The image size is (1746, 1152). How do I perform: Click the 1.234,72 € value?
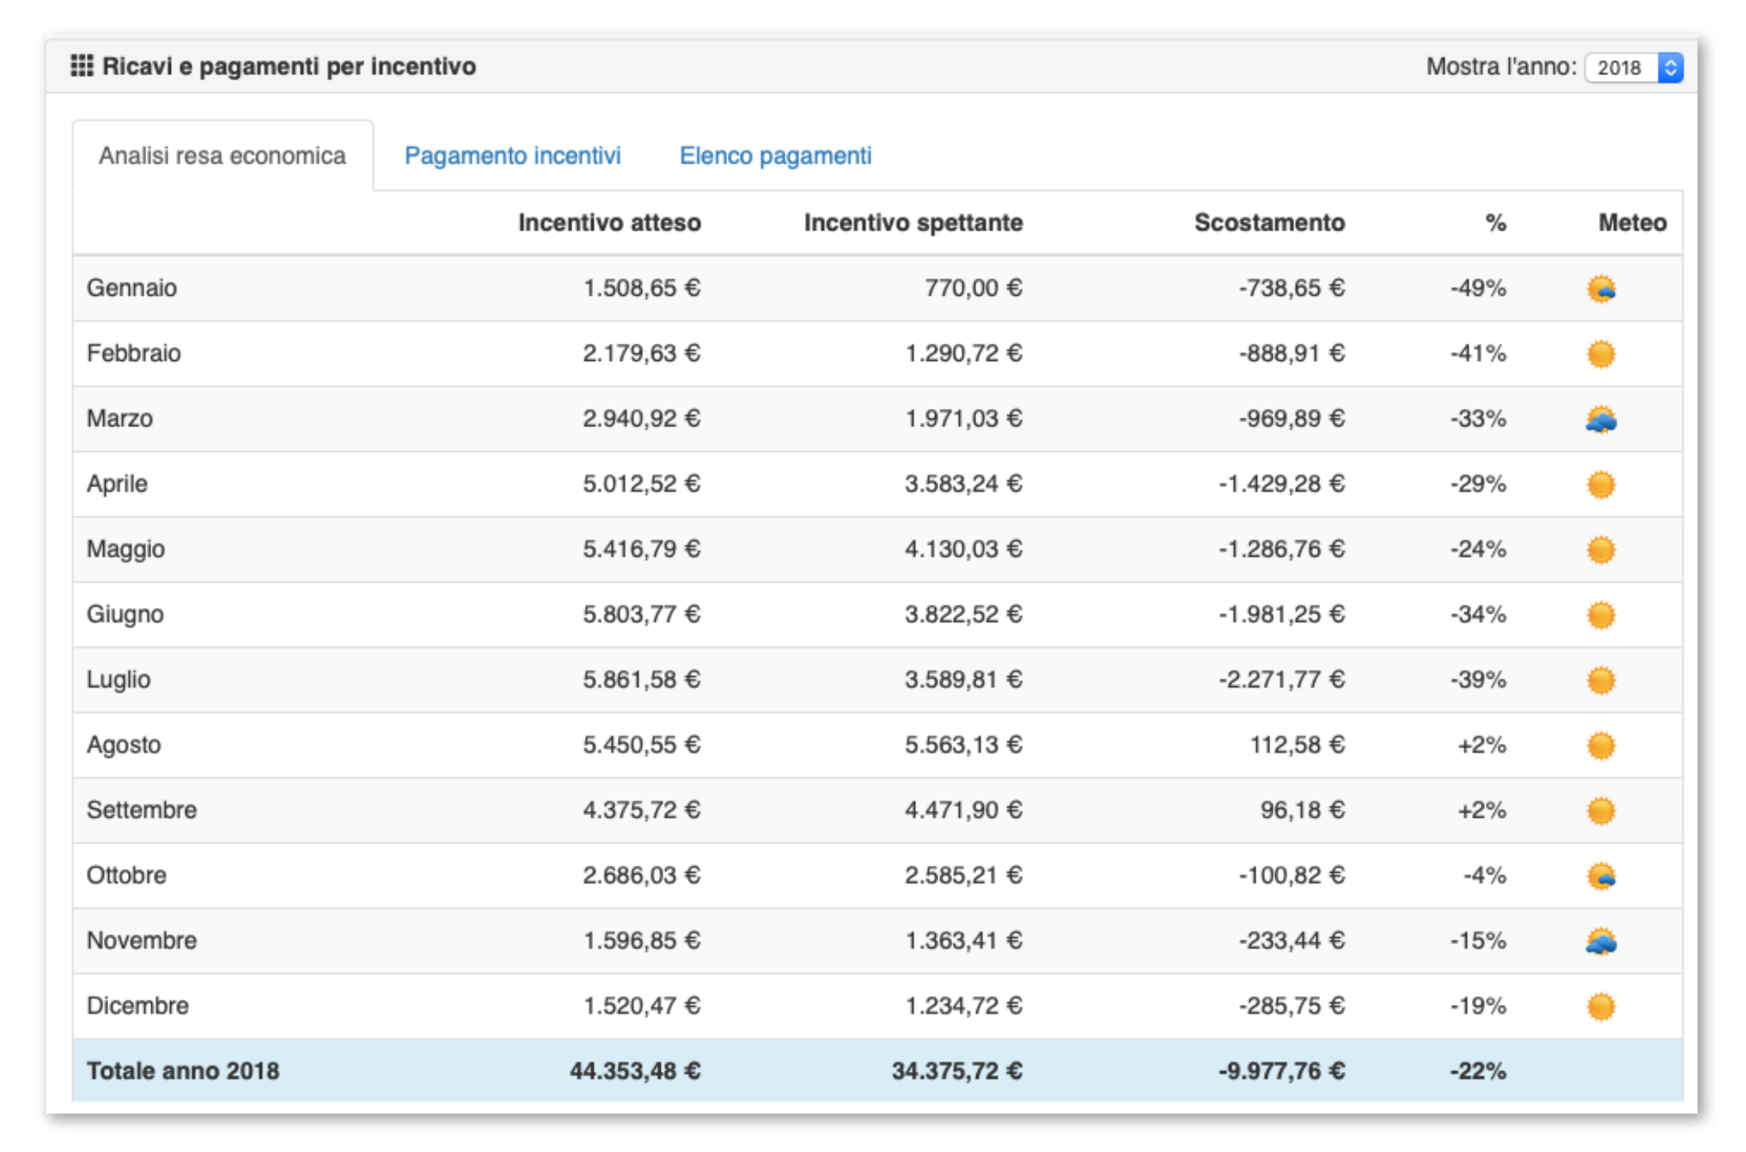coord(964,1005)
